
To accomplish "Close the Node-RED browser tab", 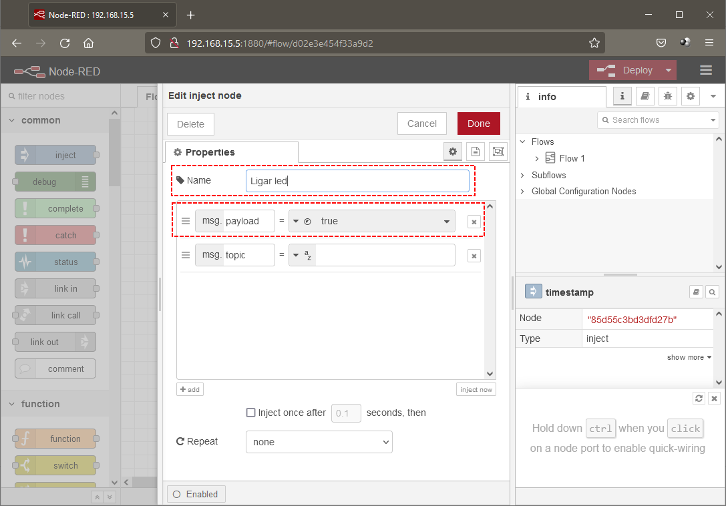I will [x=166, y=15].
